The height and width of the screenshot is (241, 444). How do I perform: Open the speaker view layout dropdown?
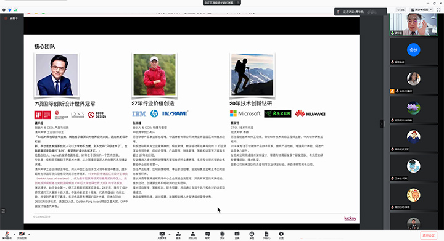tap(422, 10)
